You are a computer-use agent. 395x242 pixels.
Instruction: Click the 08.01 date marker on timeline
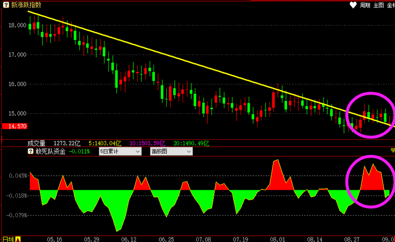pyautogui.click(x=277, y=239)
